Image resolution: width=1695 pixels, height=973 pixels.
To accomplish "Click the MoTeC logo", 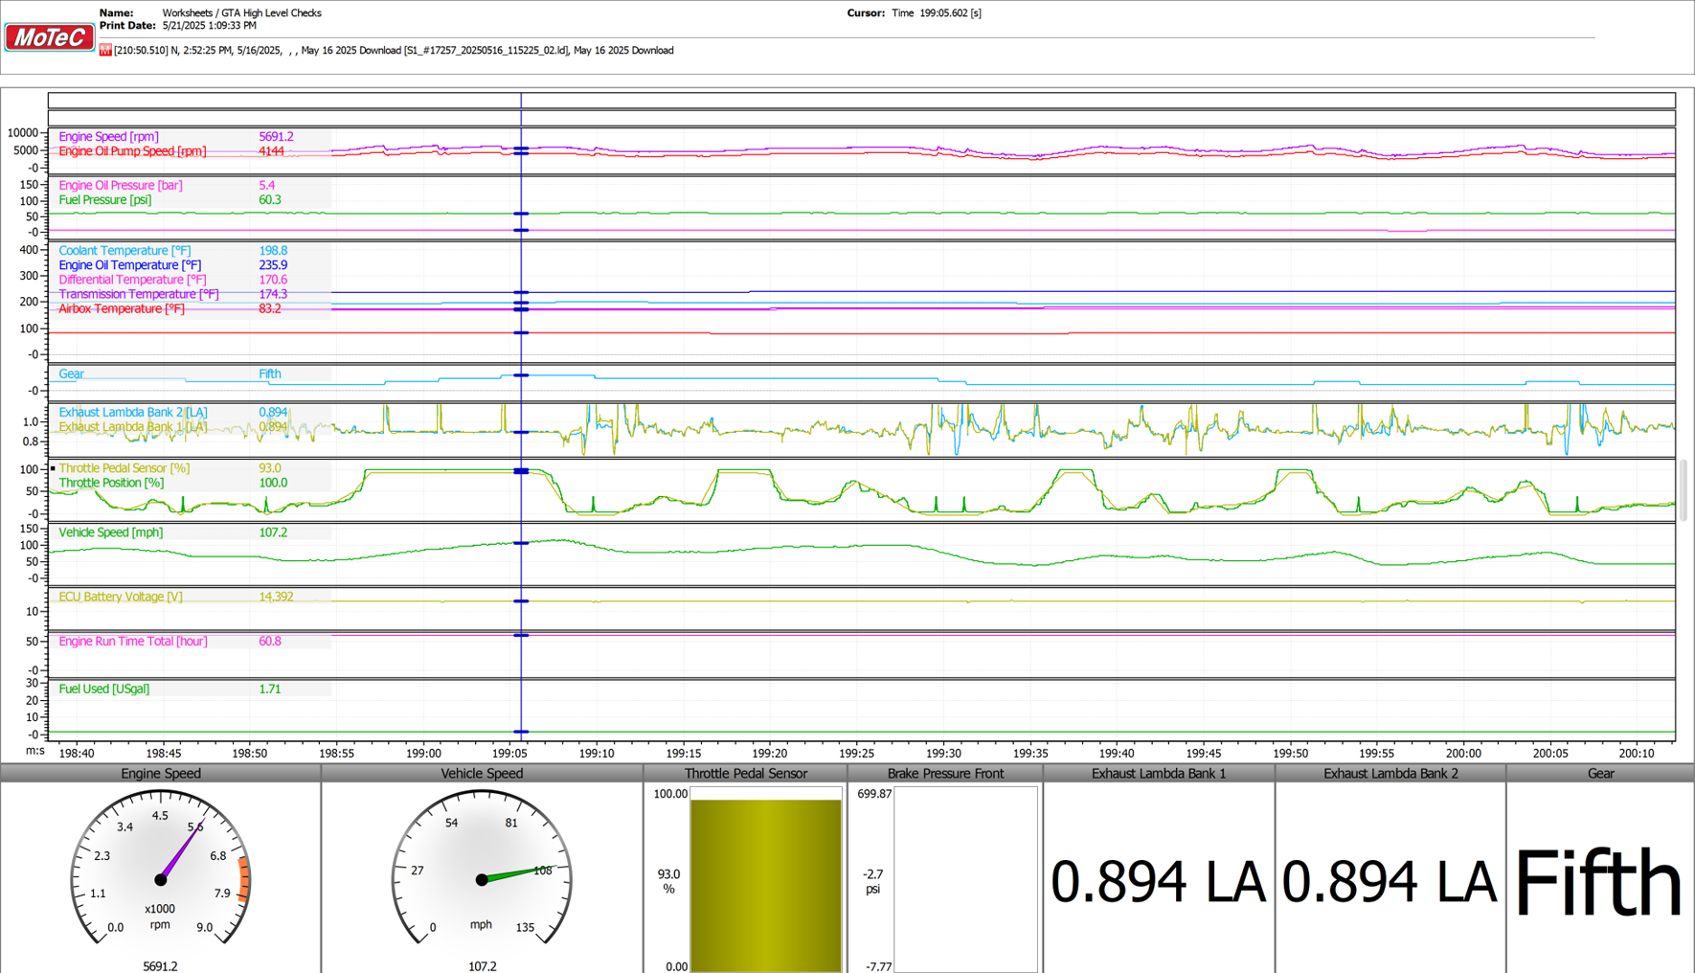I will point(49,37).
